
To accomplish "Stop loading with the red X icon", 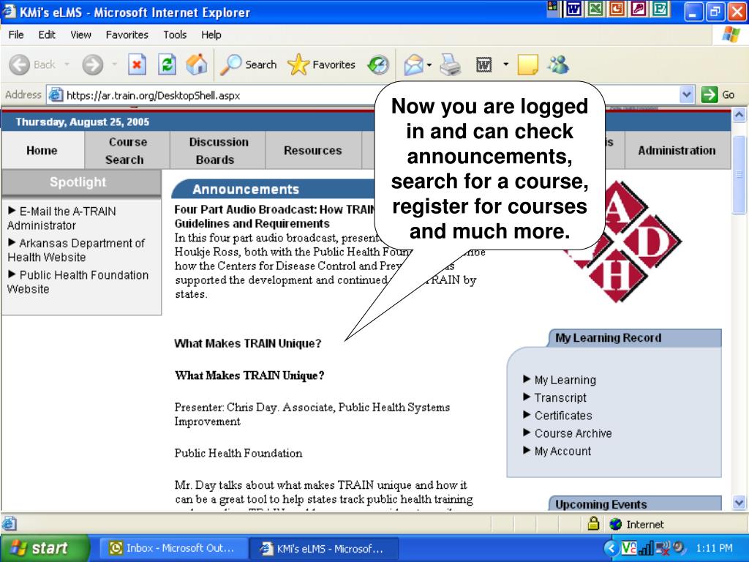I will [x=137, y=64].
